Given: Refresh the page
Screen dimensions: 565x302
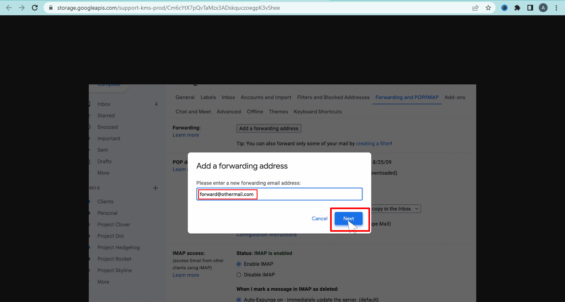Looking at the screenshot, I should tap(34, 7).
